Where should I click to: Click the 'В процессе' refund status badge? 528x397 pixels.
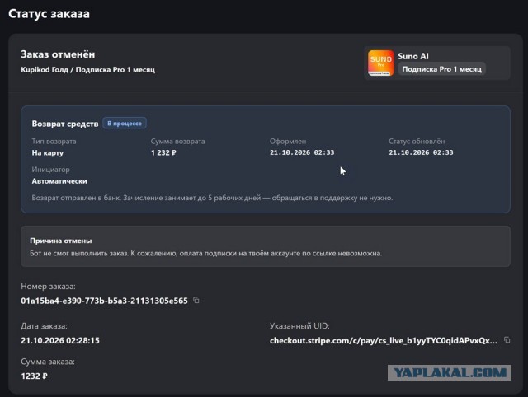pos(125,124)
